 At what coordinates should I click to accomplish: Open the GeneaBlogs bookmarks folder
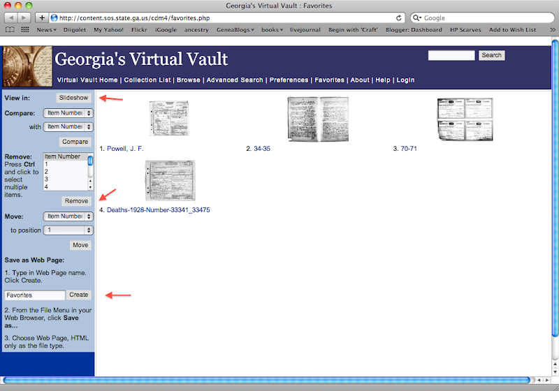(235, 30)
